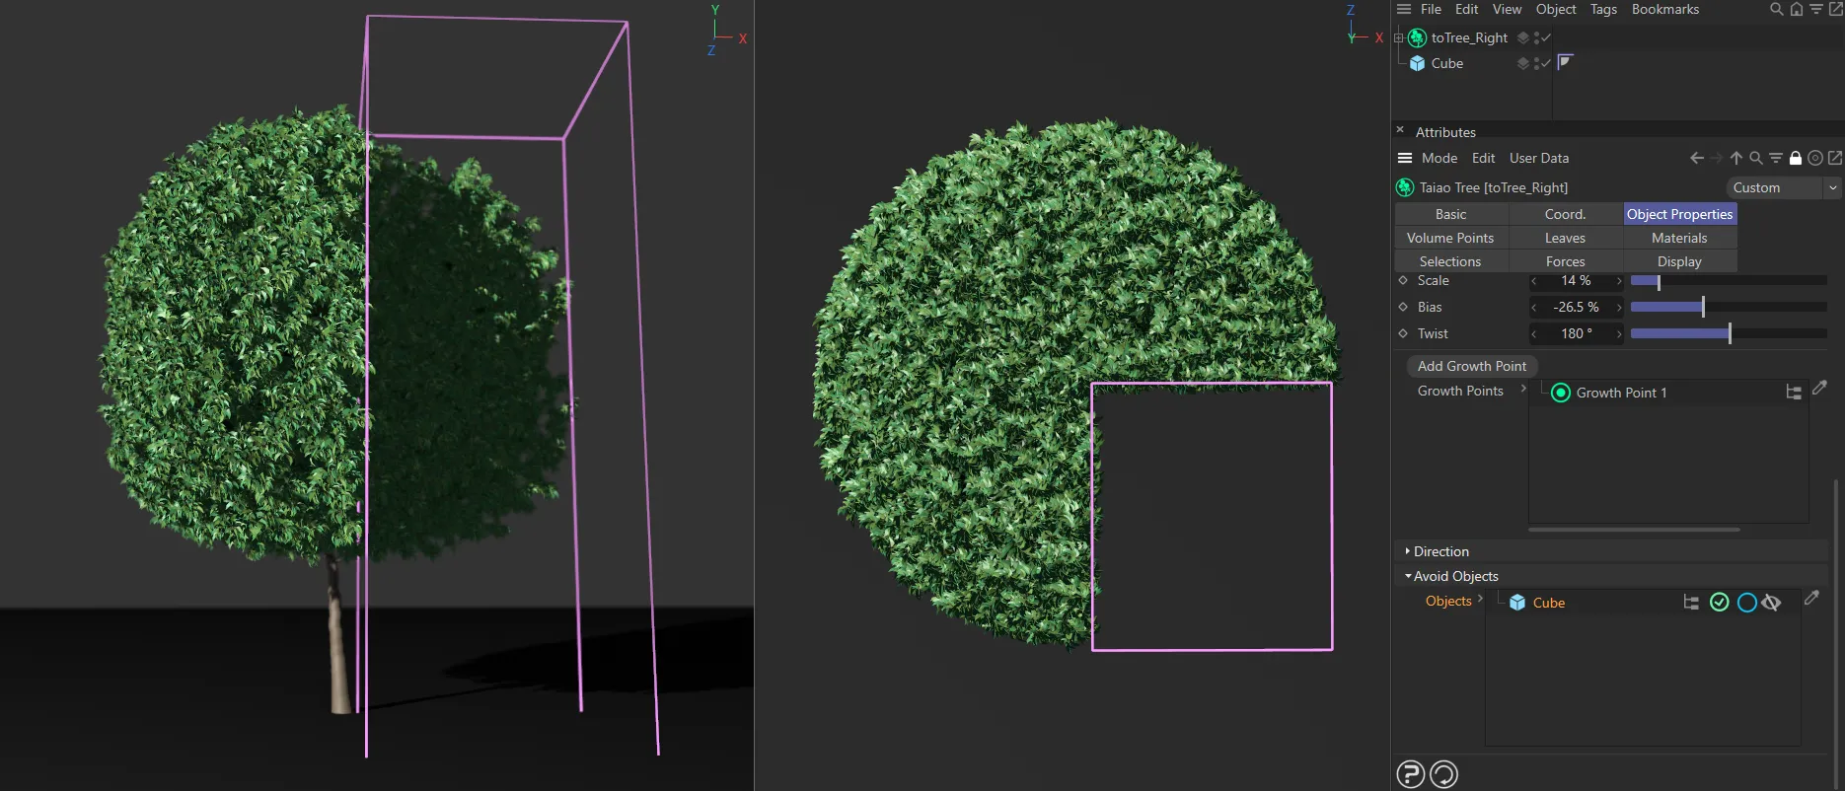Click the Attributes new window icon
The image size is (1845, 791).
coord(1835,158)
